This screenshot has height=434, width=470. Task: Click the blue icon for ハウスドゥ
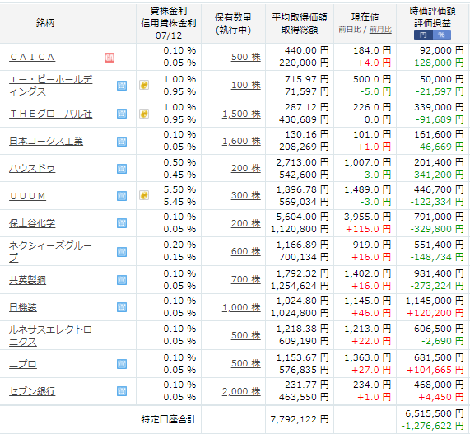pos(122,169)
